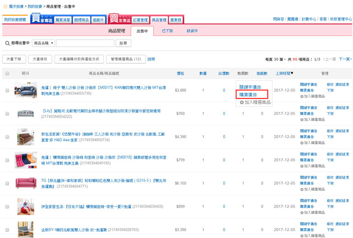
Task: Toggle the select-all checkbox in table header
Action: [x=7, y=74]
